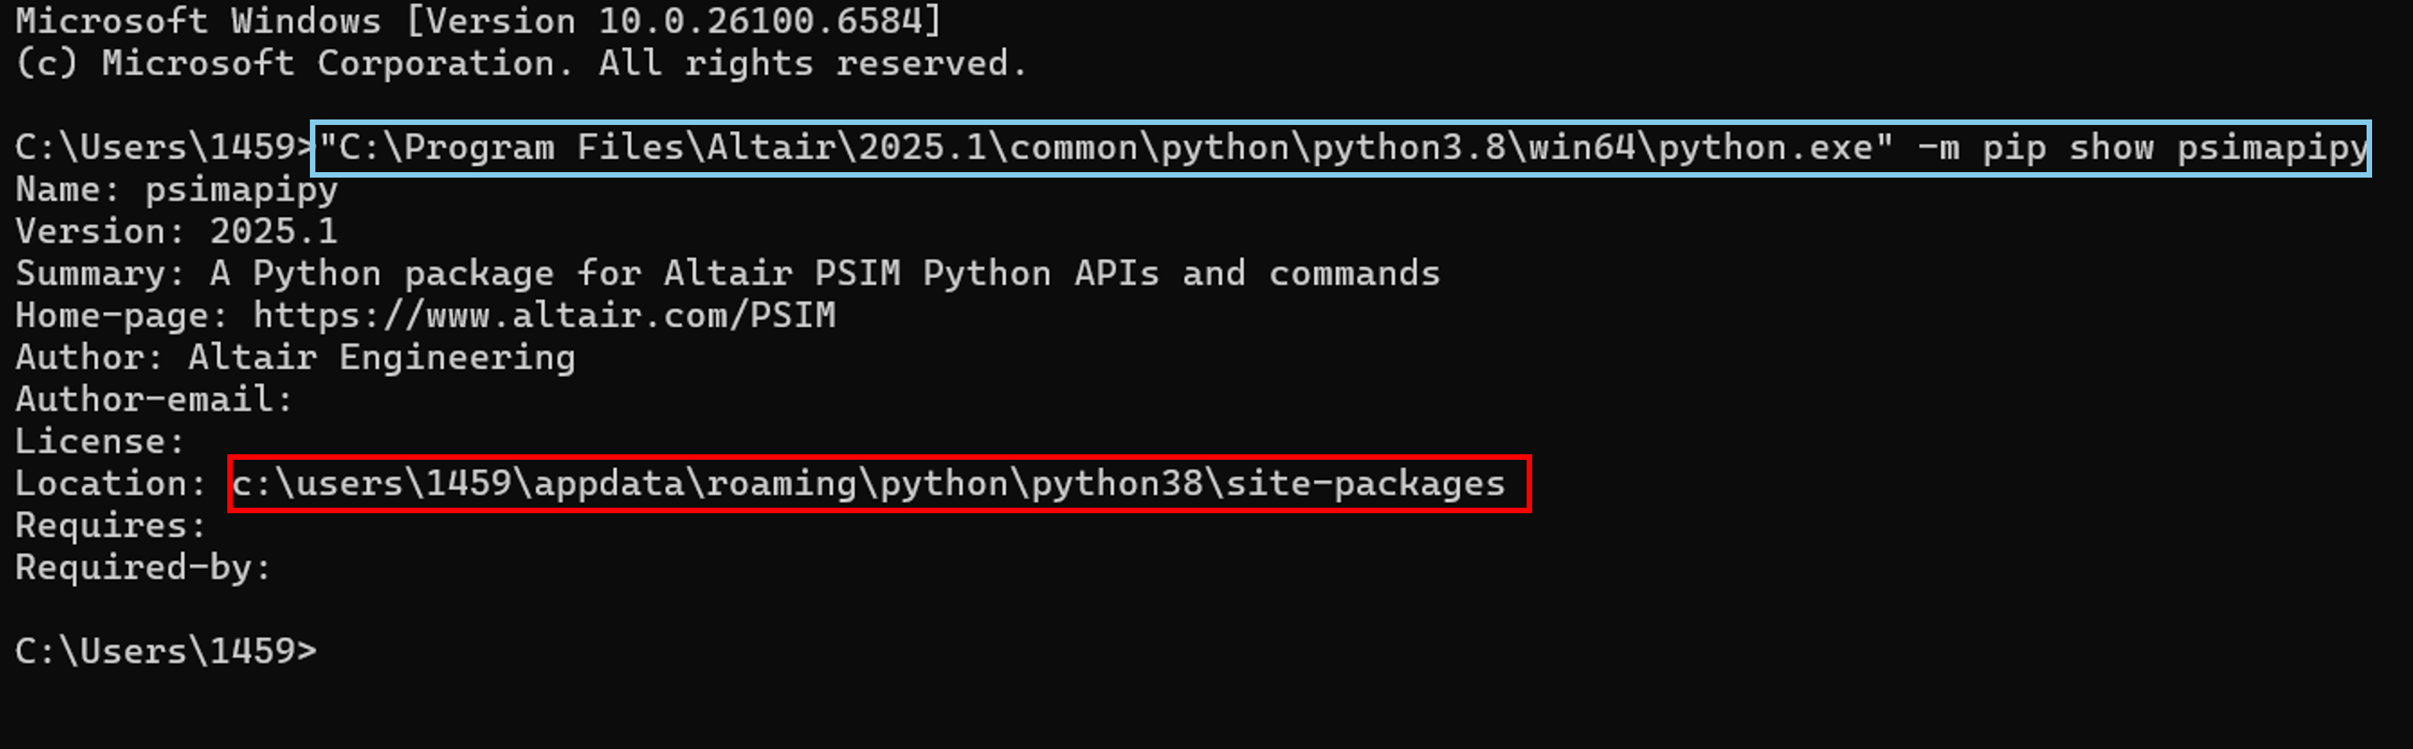2413x749 pixels.
Task: Click the package name psimapipy after Name
Action: [x=241, y=190]
